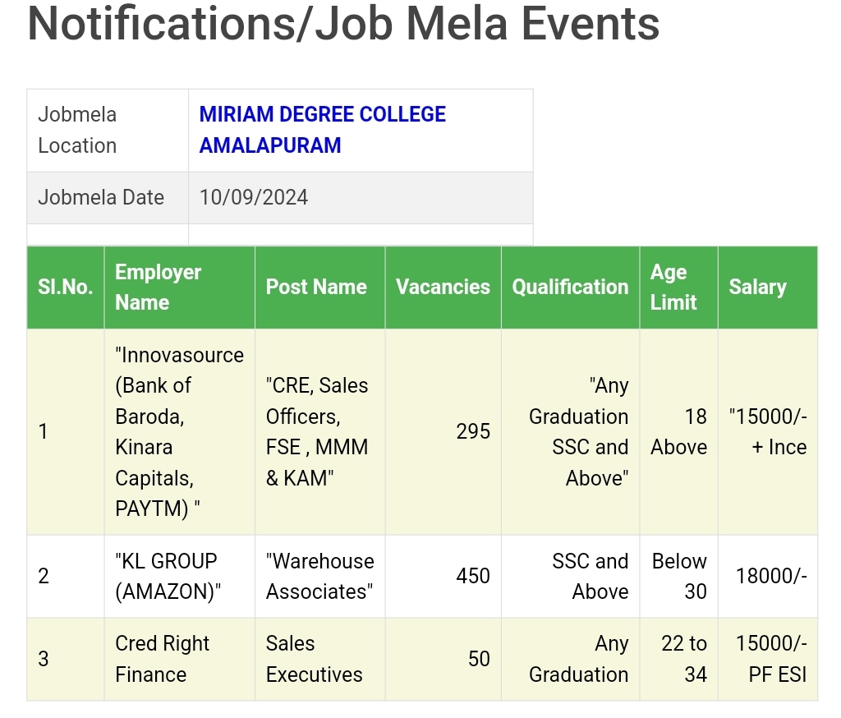The height and width of the screenshot is (718, 841).
Task: Select the 50 vacancies cell
Action: pos(443,659)
